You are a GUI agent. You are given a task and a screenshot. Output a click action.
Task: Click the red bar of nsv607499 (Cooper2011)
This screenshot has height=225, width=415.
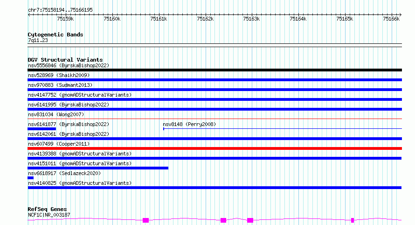pyautogui.click(x=214, y=148)
